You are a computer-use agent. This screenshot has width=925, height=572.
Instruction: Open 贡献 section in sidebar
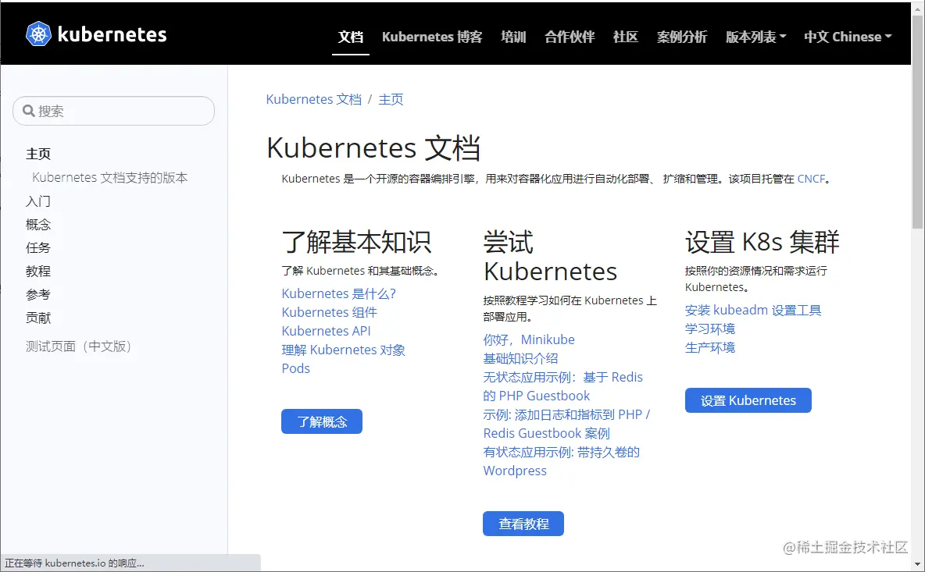[38, 318]
